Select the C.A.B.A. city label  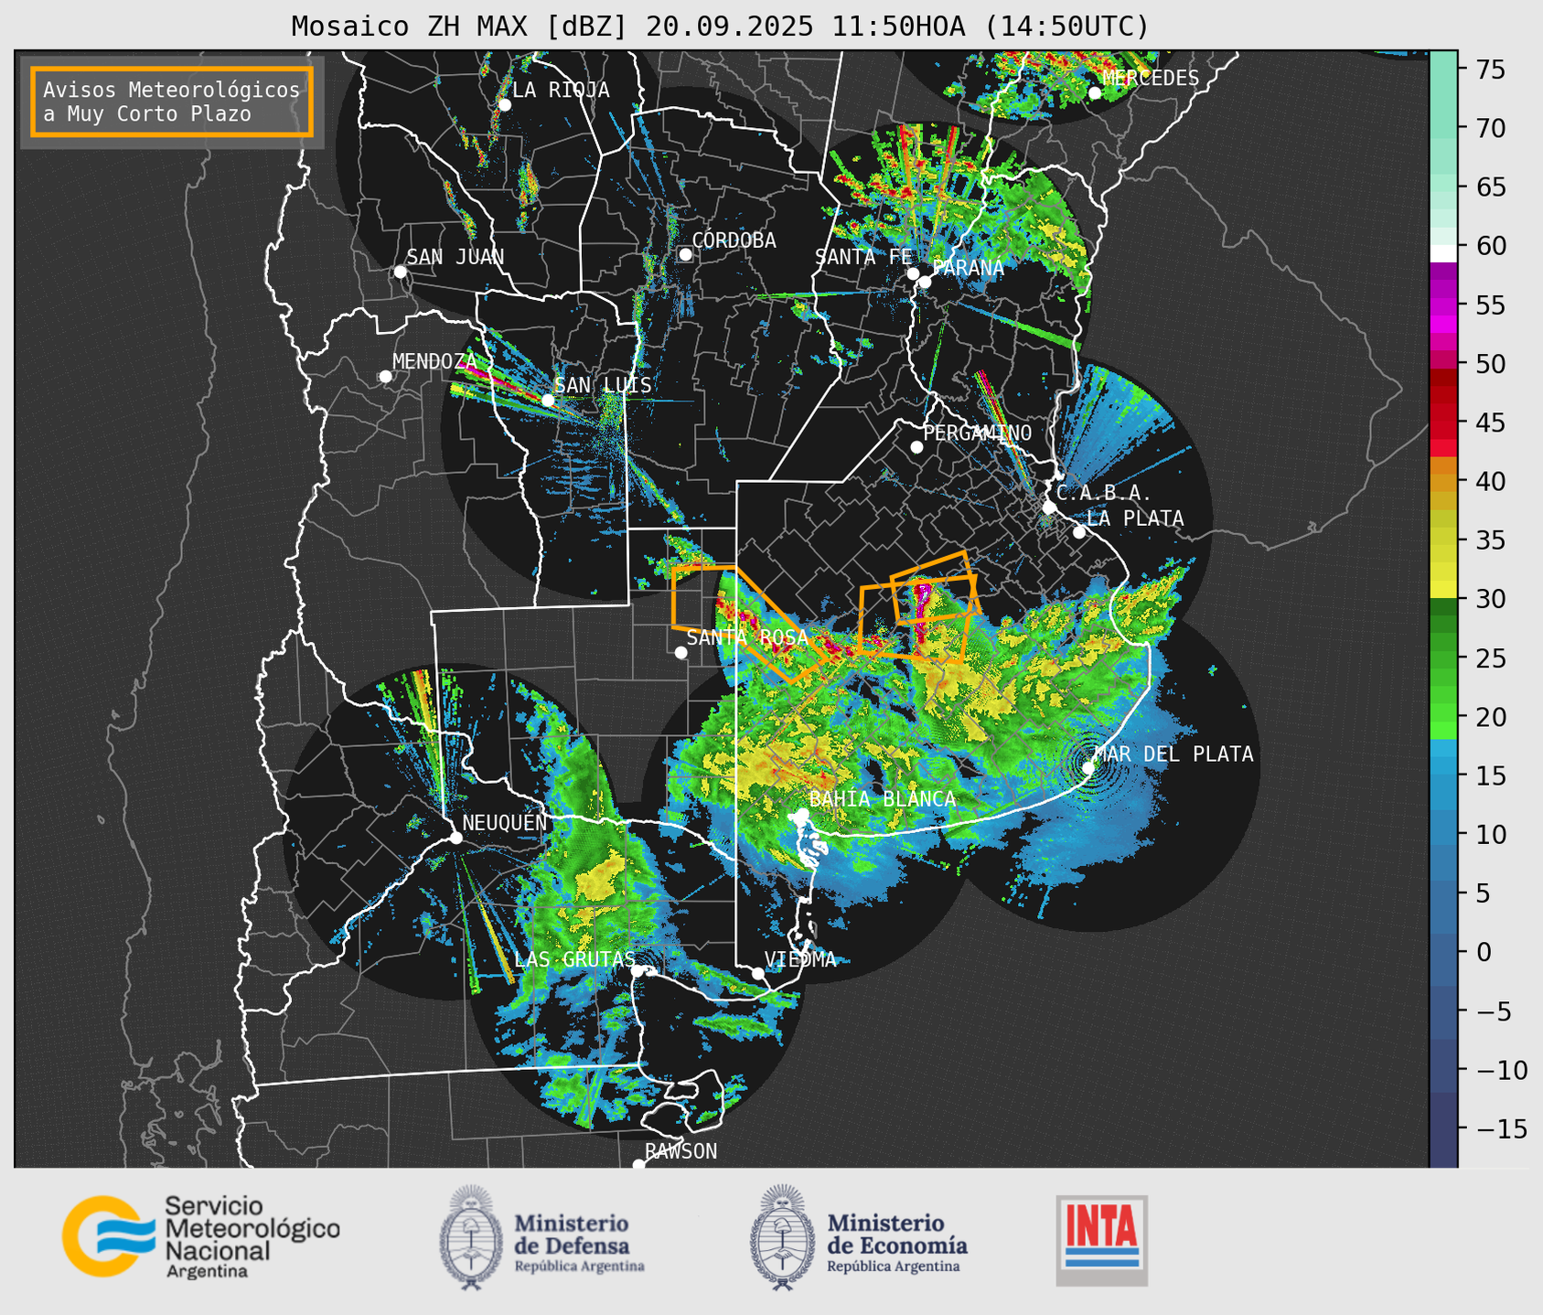[1104, 493]
